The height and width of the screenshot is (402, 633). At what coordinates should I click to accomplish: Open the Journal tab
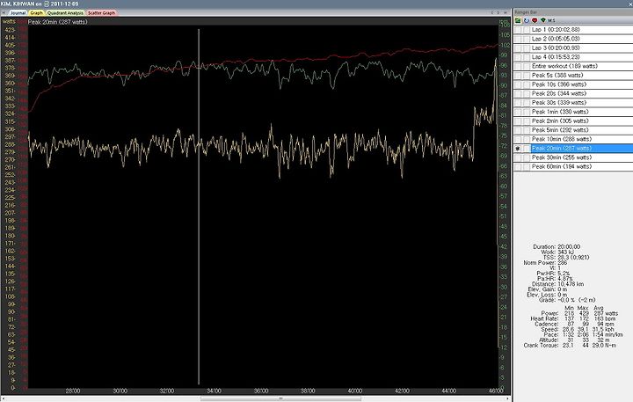pos(18,13)
